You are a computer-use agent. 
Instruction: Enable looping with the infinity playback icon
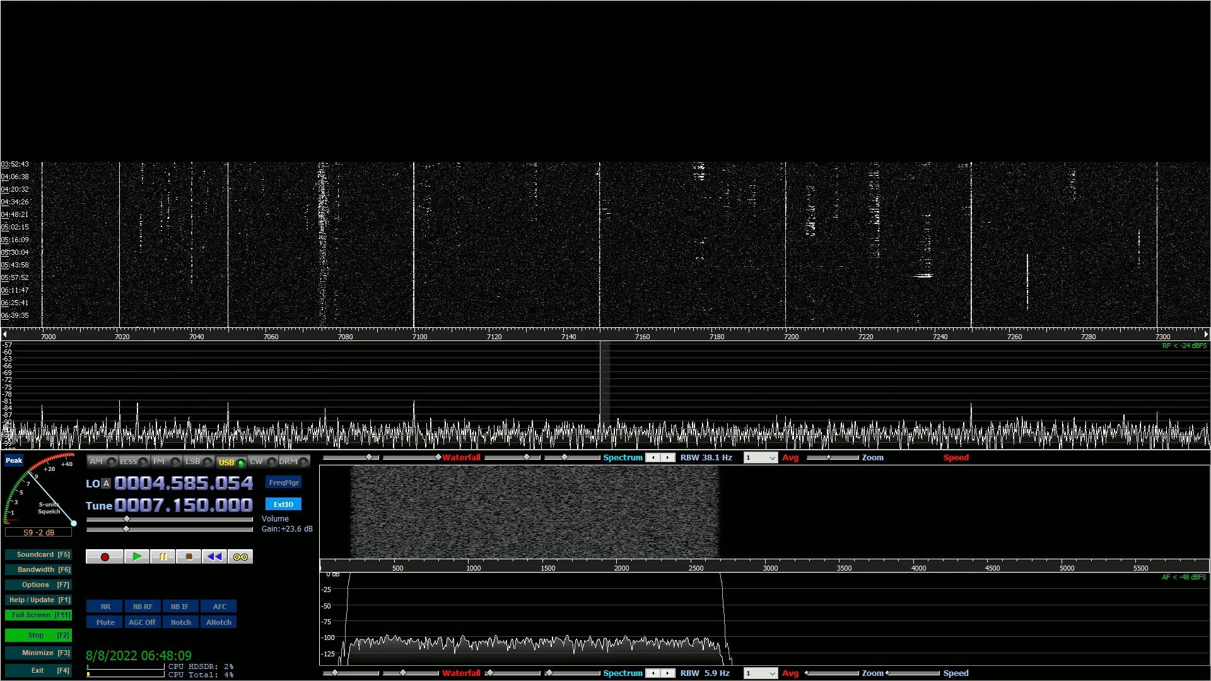(240, 556)
